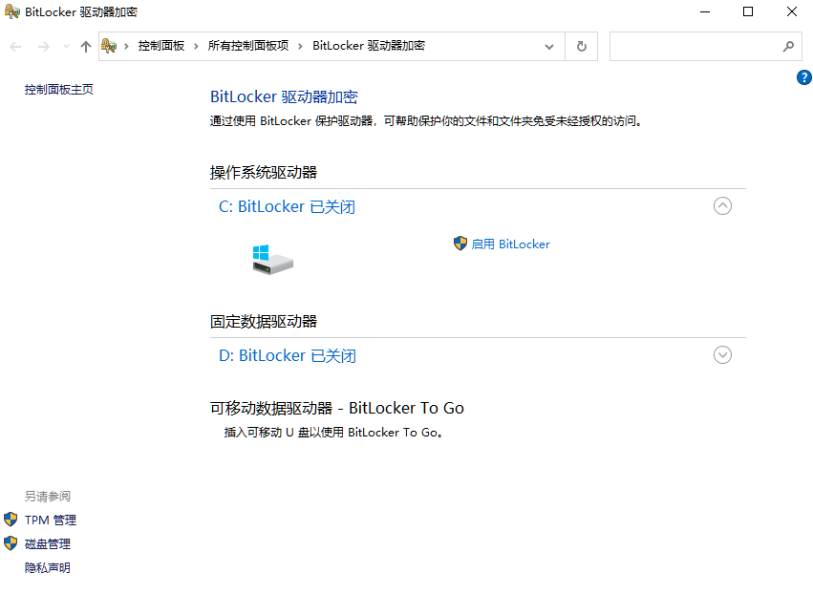Open the address bar history dropdown
813x595 pixels.
pos(549,47)
